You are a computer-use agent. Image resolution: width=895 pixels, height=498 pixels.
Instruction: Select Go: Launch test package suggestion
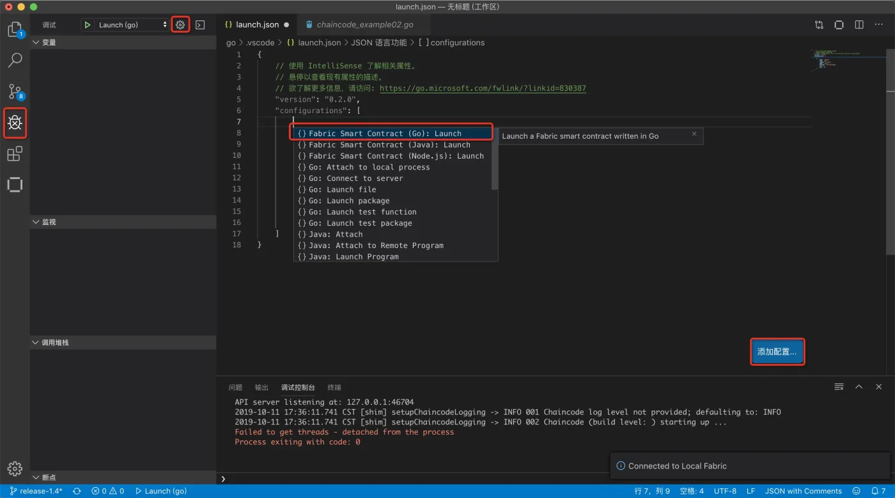(393, 223)
